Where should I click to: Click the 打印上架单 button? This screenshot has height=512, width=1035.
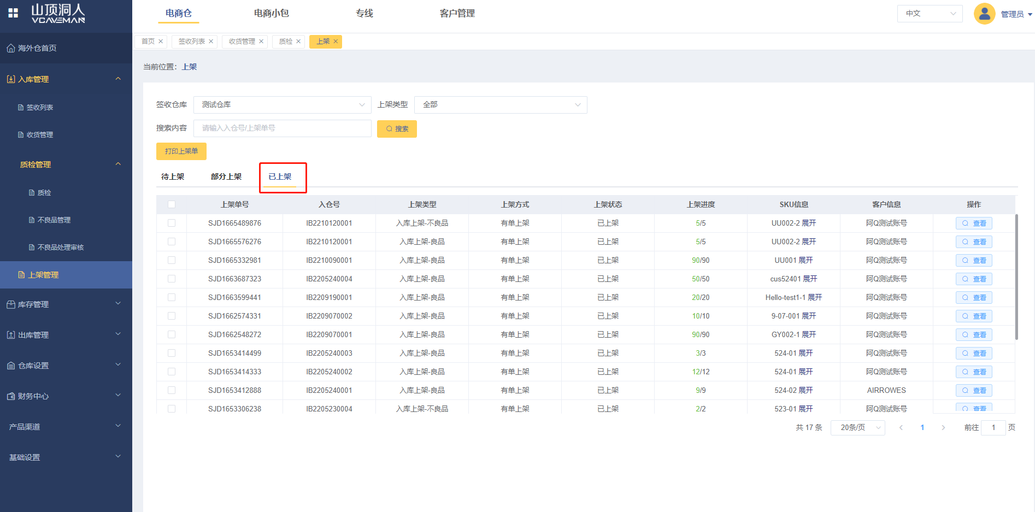[x=181, y=151]
